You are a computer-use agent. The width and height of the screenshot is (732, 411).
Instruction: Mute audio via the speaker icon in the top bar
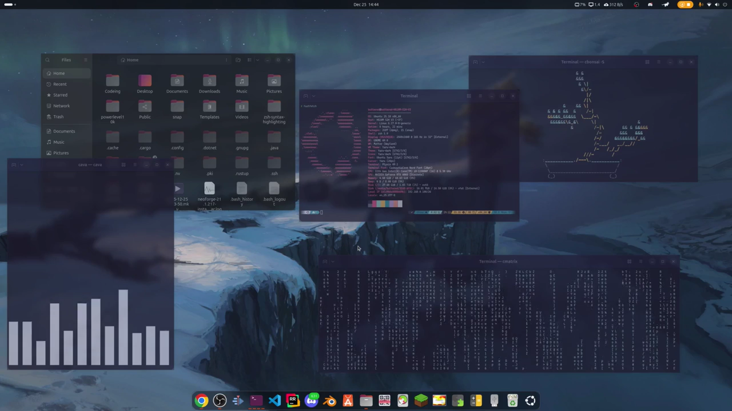718,5
